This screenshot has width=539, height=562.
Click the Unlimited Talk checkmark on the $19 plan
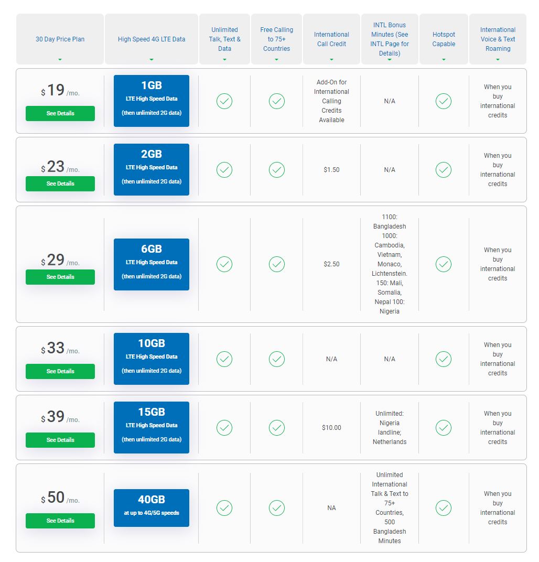[x=224, y=101]
